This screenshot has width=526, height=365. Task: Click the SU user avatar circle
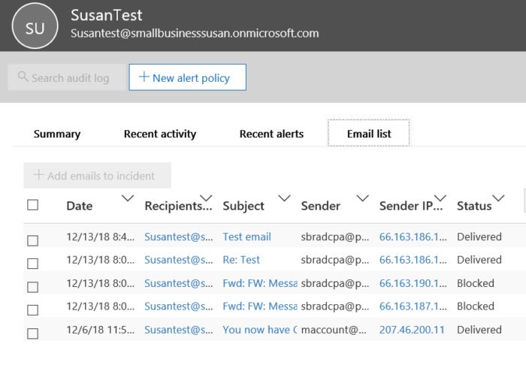35,26
